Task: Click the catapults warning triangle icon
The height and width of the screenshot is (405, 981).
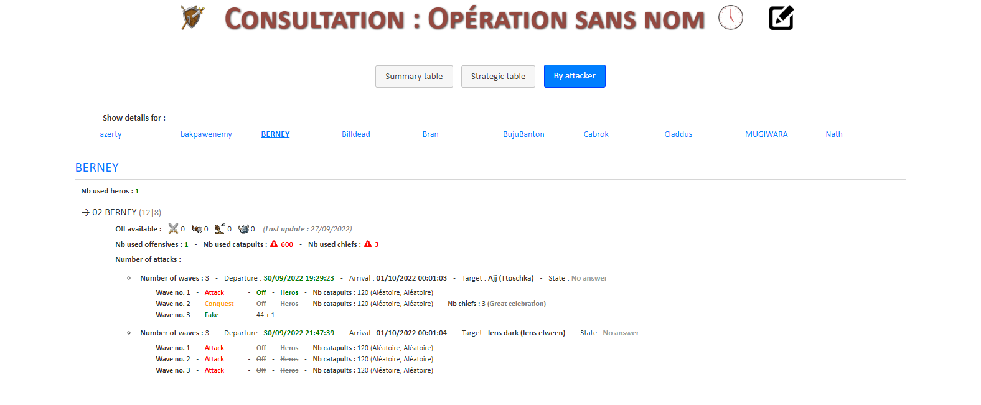Action: coord(274,244)
